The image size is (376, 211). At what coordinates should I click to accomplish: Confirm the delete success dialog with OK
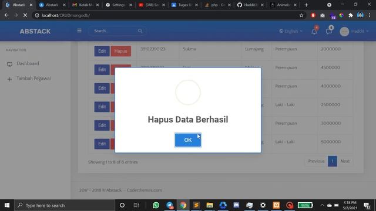point(188,140)
